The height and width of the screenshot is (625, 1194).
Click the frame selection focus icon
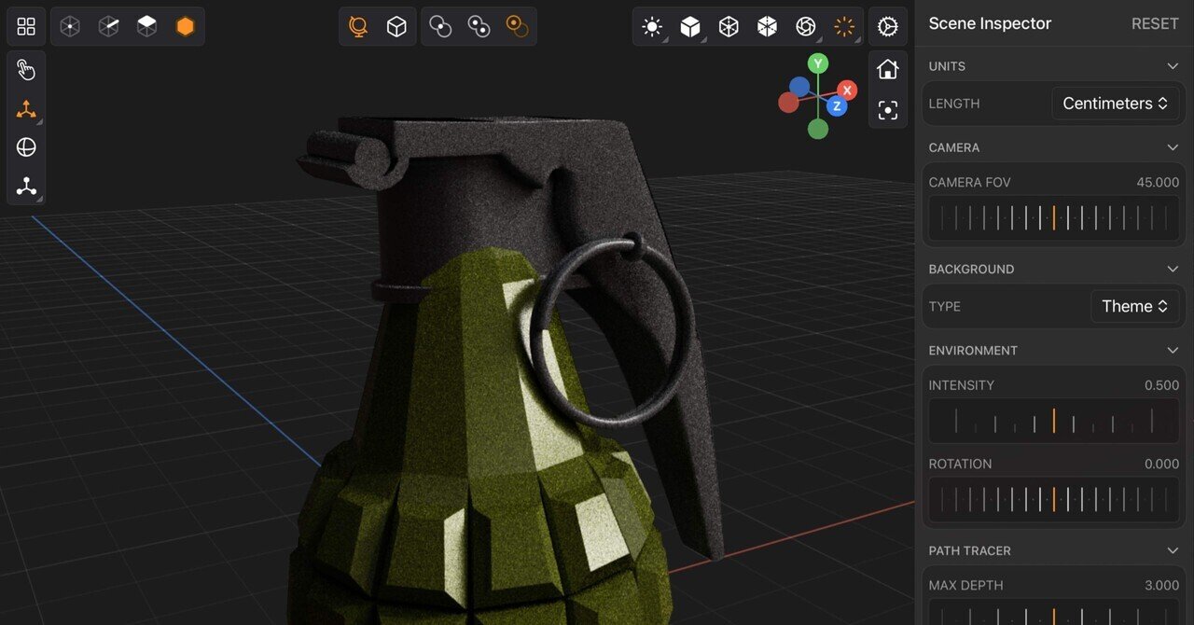[888, 110]
